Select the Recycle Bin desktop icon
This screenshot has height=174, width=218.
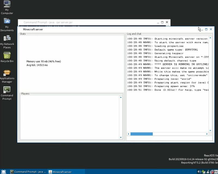[7, 57]
